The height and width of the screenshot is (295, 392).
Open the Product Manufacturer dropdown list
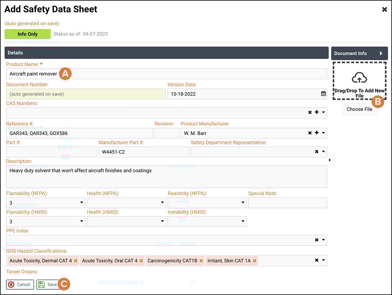coord(323,133)
